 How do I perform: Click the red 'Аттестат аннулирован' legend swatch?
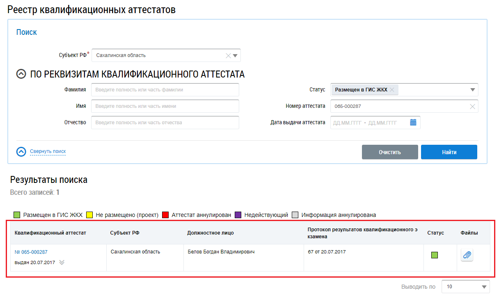[166, 215]
